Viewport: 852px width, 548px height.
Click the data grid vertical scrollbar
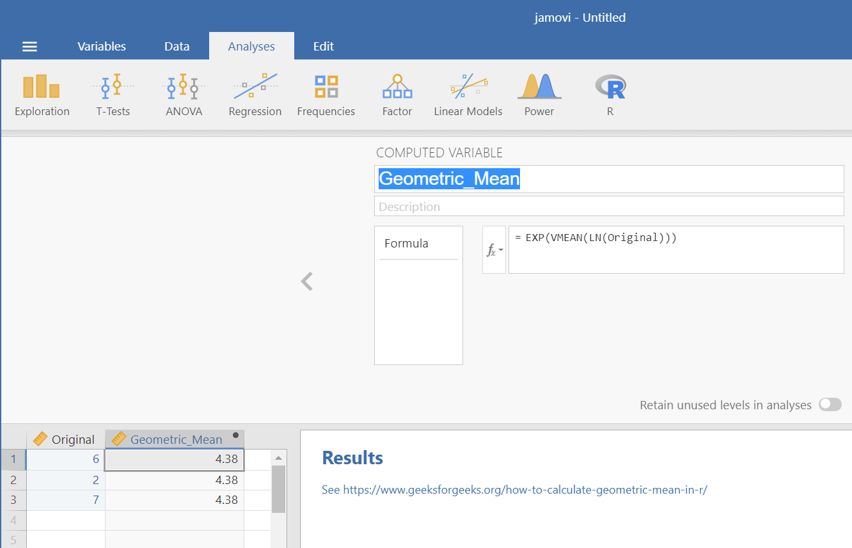coord(278,489)
